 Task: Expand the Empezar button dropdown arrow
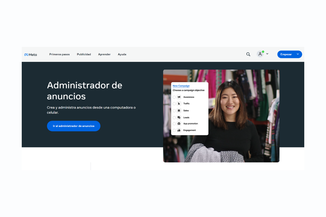(x=298, y=54)
